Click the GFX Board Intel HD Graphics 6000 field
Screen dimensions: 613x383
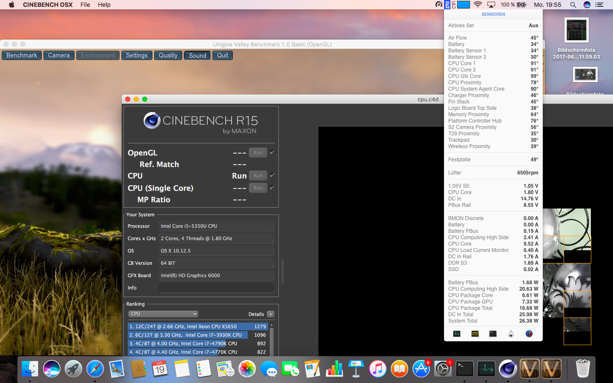click(216, 275)
